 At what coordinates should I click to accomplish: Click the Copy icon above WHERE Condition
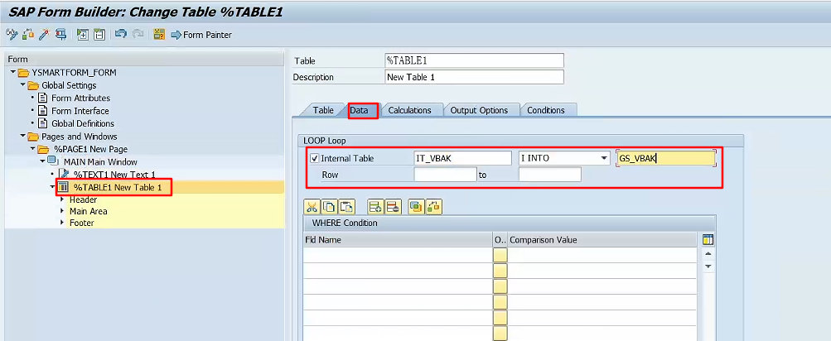click(329, 207)
